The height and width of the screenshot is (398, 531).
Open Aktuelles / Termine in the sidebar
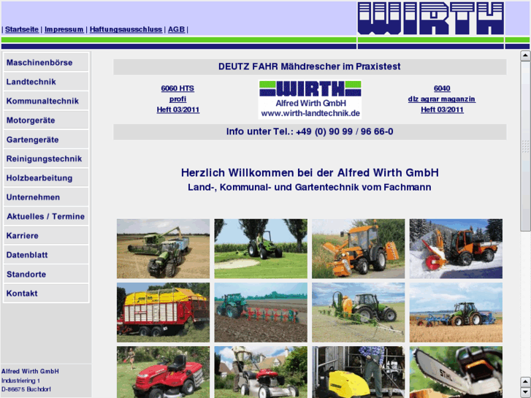pos(46,216)
